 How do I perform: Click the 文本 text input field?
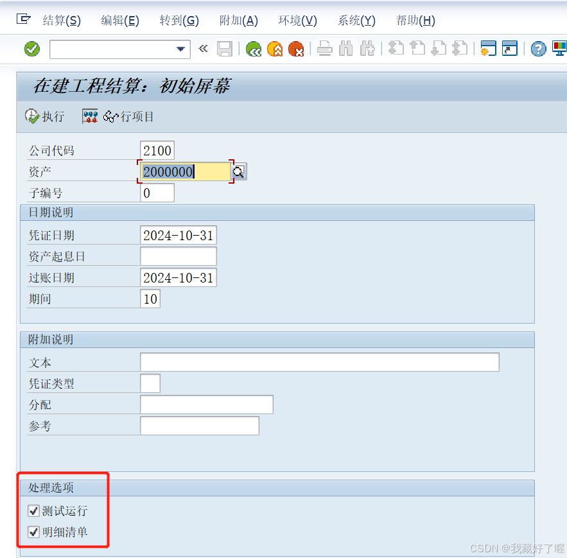tap(320, 362)
